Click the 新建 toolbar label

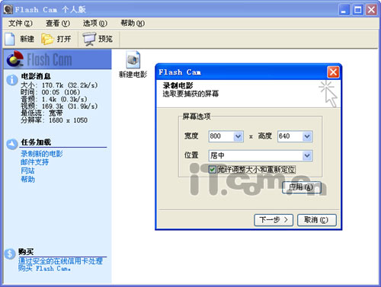coord(27,39)
